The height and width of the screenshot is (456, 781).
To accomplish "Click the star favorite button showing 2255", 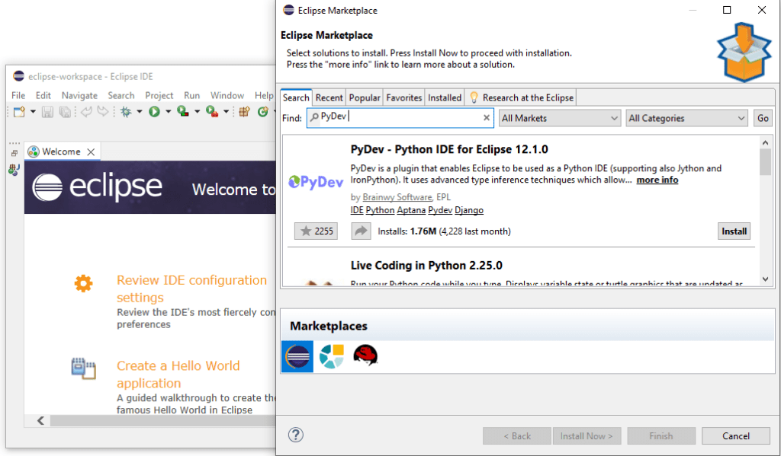I will point(316,231).
